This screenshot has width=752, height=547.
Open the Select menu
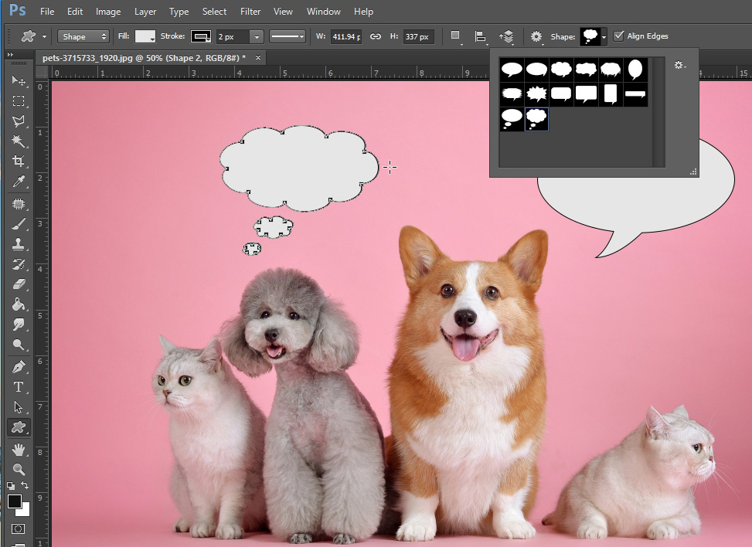coord(214,12)
